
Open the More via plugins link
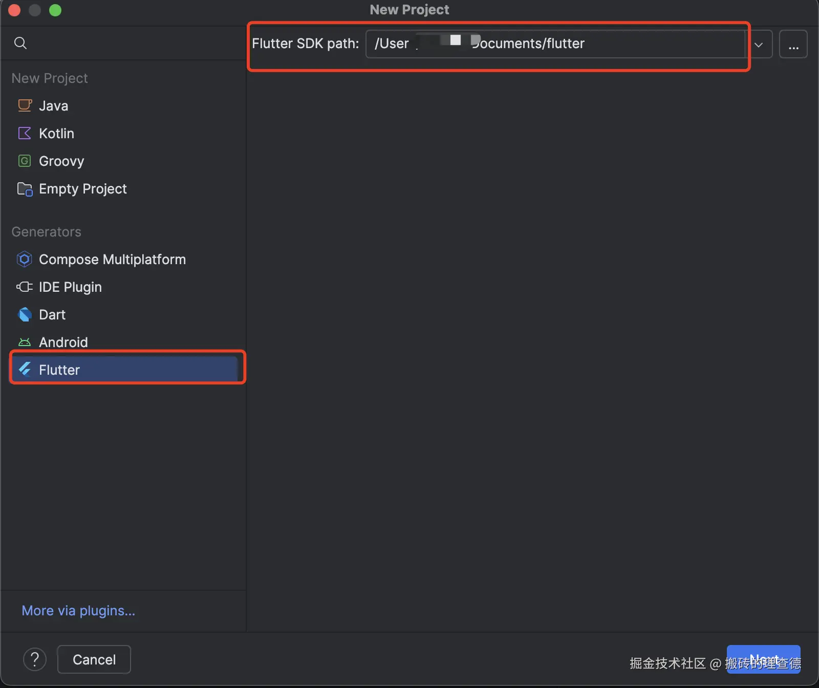point(78,610)
